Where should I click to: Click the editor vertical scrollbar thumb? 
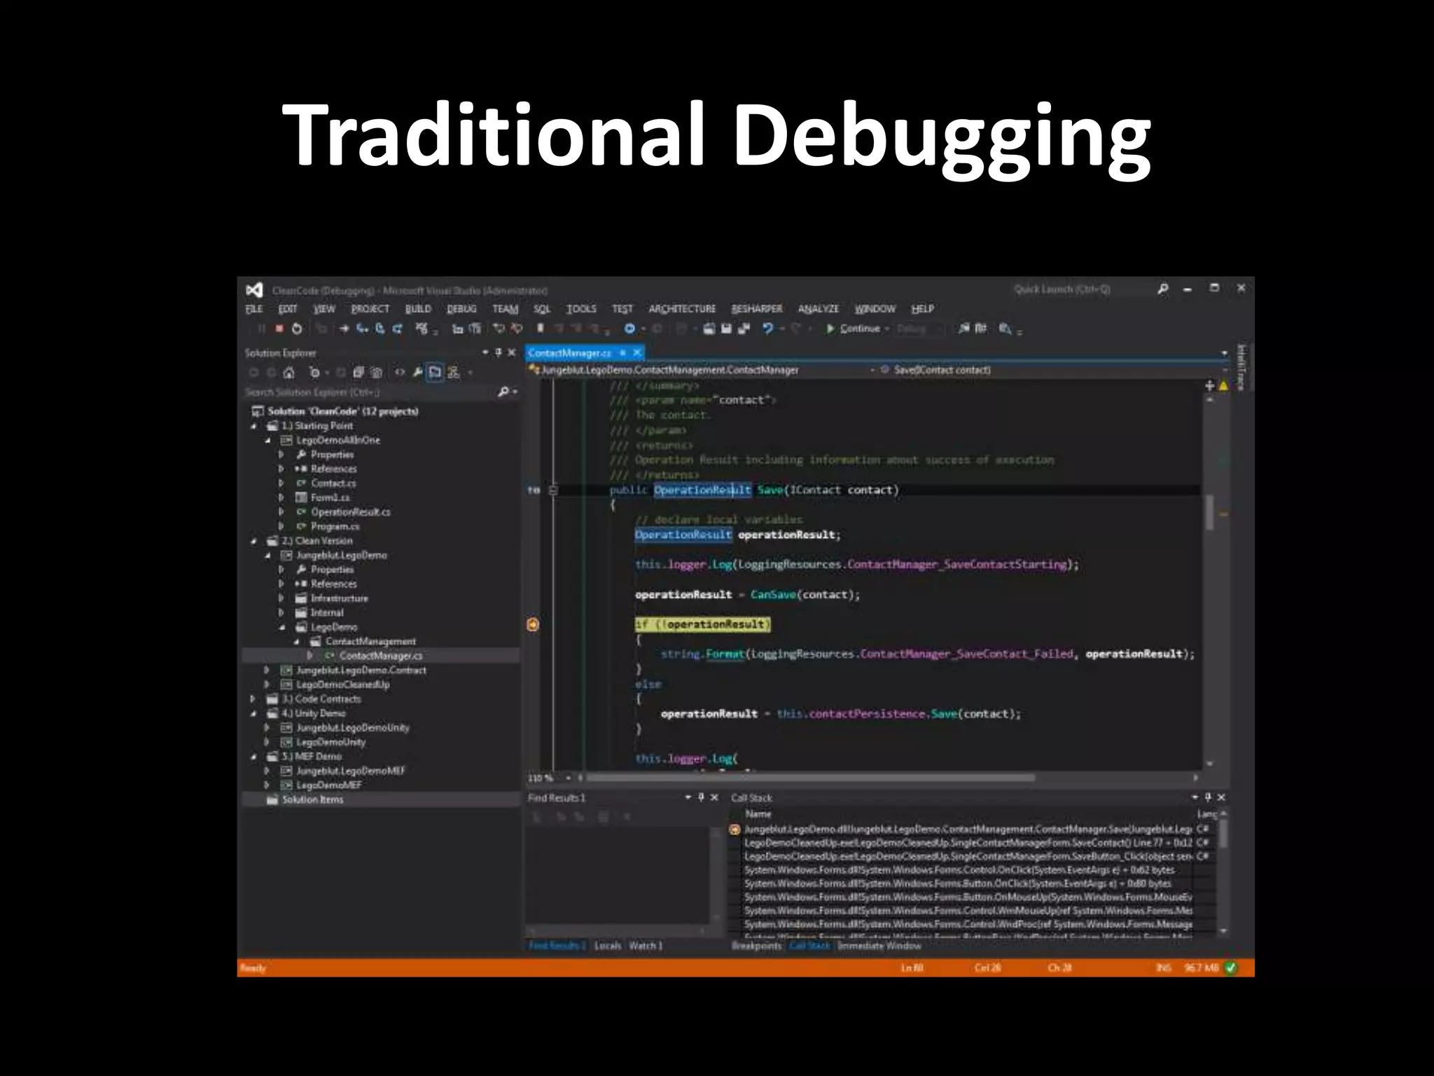tap(1209, 512)
